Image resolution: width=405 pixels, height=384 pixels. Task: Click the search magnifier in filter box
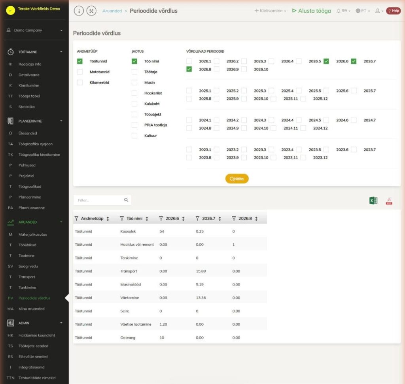(126, 200)
